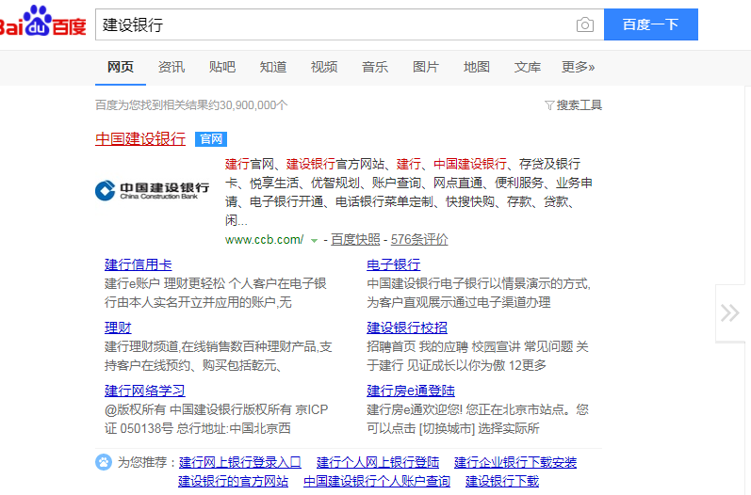This screenshot has height=495, width=751.
Task: Switch to the 资讯 tab
Action: [x=171, y=67]
